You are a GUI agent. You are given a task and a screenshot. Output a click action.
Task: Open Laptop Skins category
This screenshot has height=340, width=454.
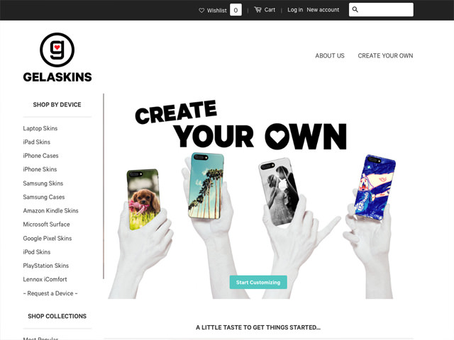[x=40, y=128]
